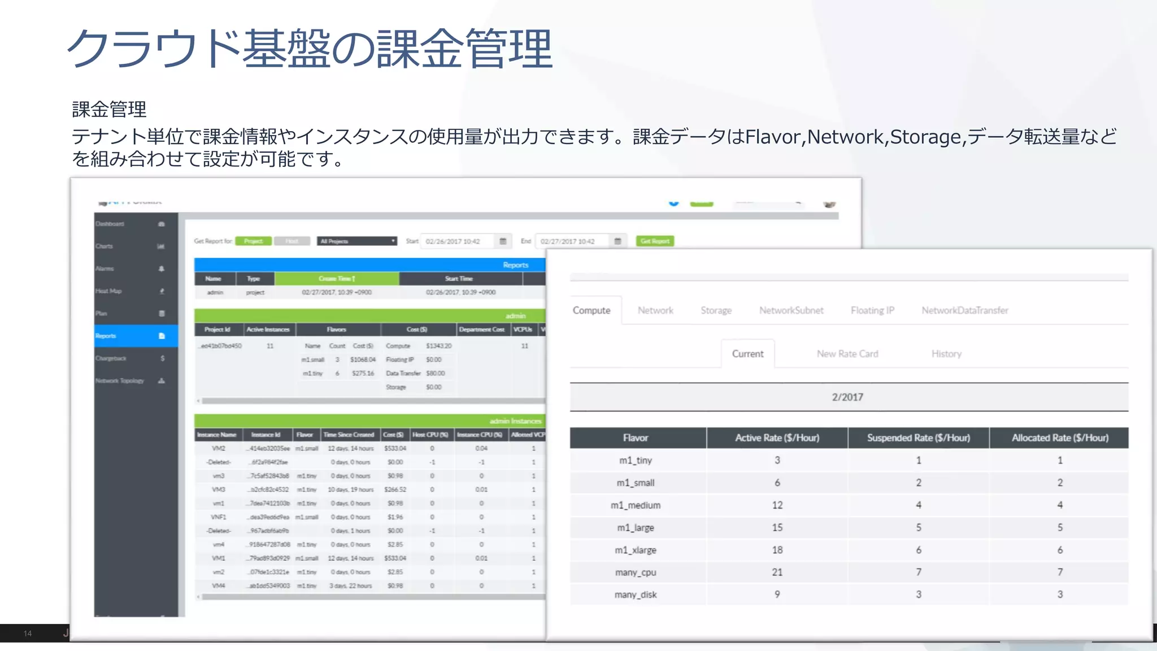Select the Host report toggle

coord(292,241)
